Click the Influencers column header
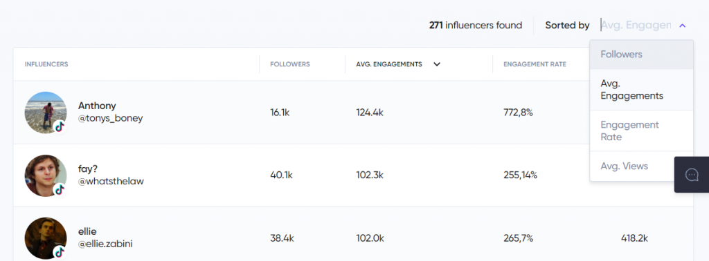This screenshot has height=261, width=709. tap(46, 64)
